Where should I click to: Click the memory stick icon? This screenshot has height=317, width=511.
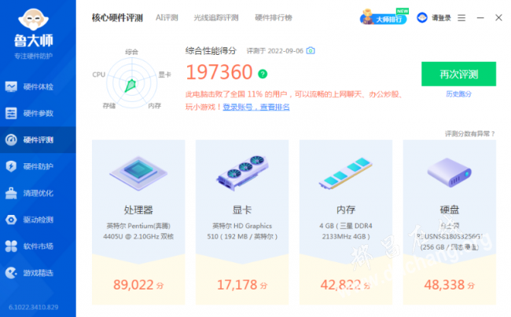(346, 173)
